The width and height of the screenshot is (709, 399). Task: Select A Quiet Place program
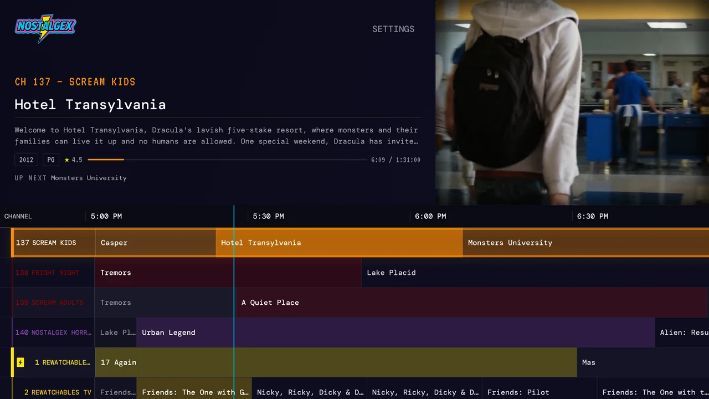471,303
